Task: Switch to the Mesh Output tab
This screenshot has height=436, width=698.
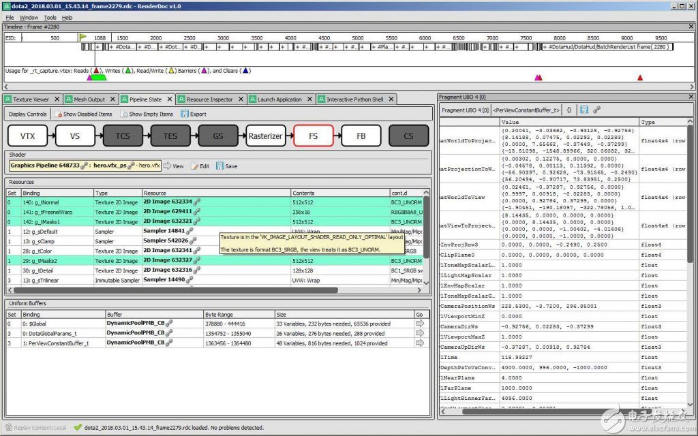Action: click(x=89, y=98)
